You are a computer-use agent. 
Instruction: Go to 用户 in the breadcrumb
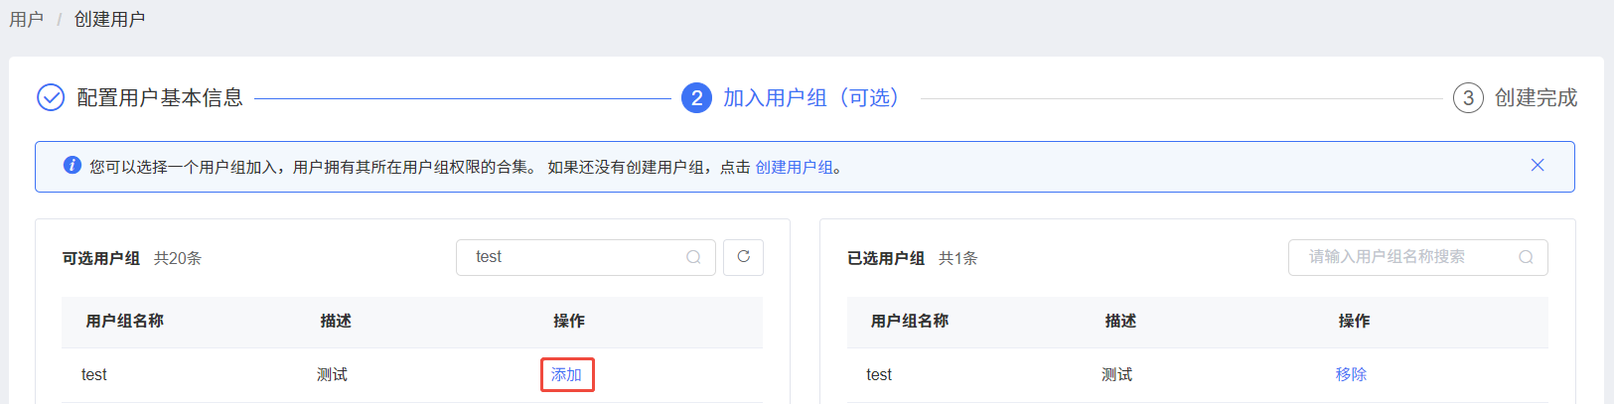coord(27,19)
